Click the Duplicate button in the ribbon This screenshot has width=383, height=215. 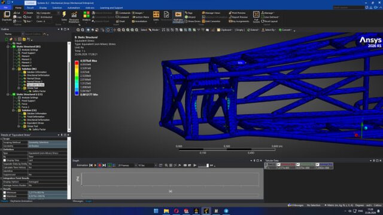point(7,16)
